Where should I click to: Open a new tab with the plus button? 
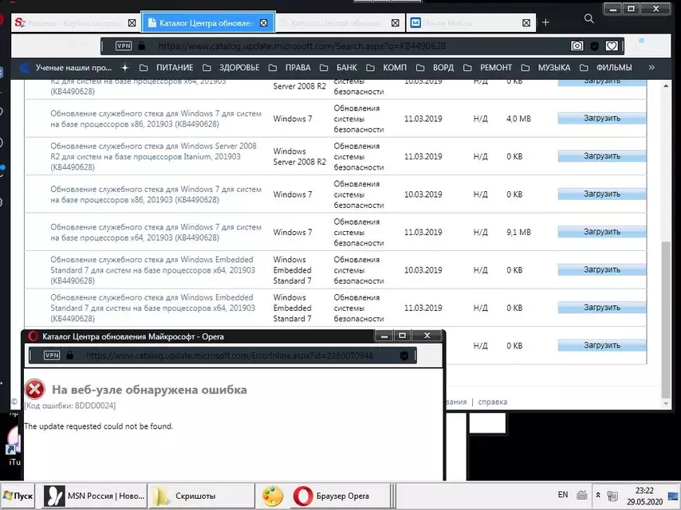pyautogui.click(x=545, y=22)
